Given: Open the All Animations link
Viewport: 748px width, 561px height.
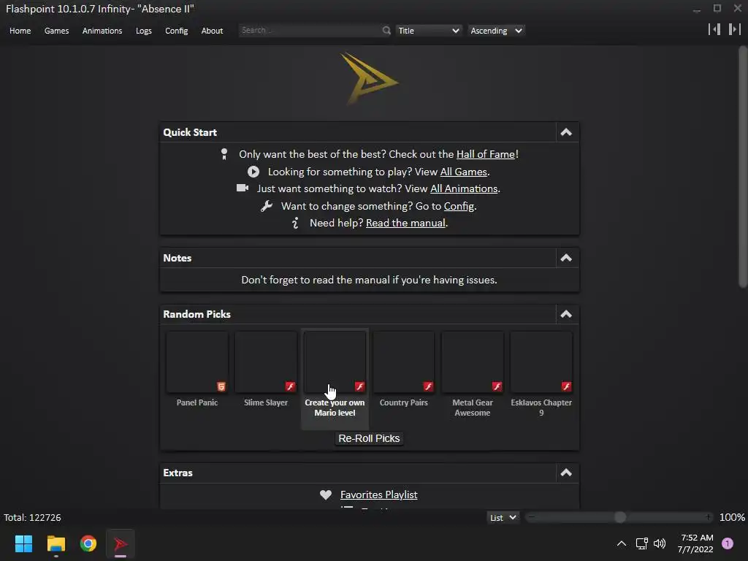Looking at the screenshot, I should point(464,188).
